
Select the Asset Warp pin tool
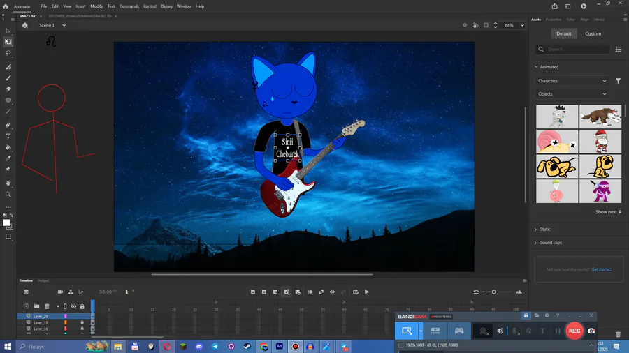click(8, 170)
